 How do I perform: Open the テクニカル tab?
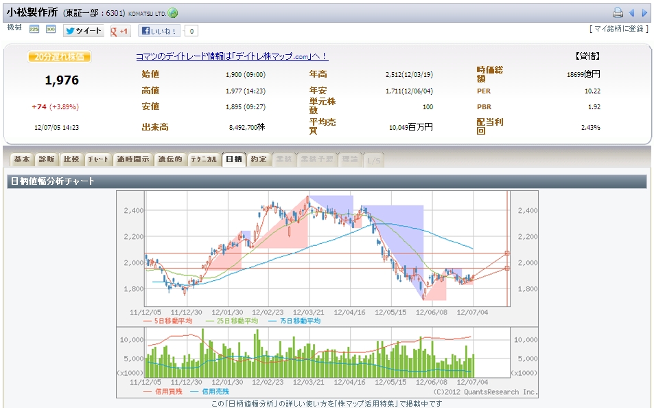[x=204, y=159]
